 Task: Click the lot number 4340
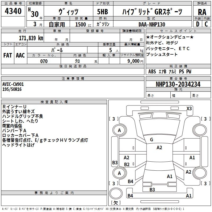tap(13, 11)
